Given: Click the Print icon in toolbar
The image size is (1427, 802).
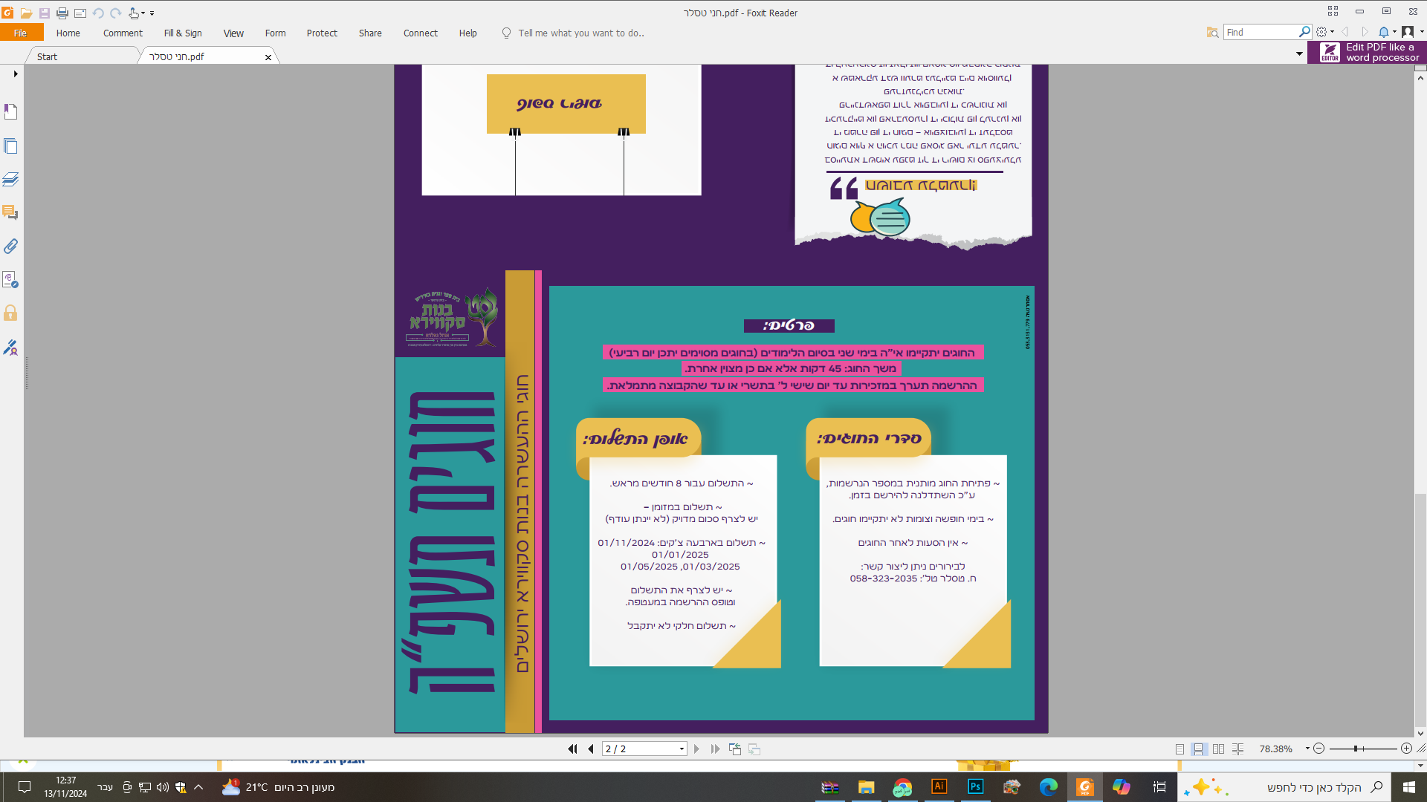Looking at the screenshot, I should [62, 13].
